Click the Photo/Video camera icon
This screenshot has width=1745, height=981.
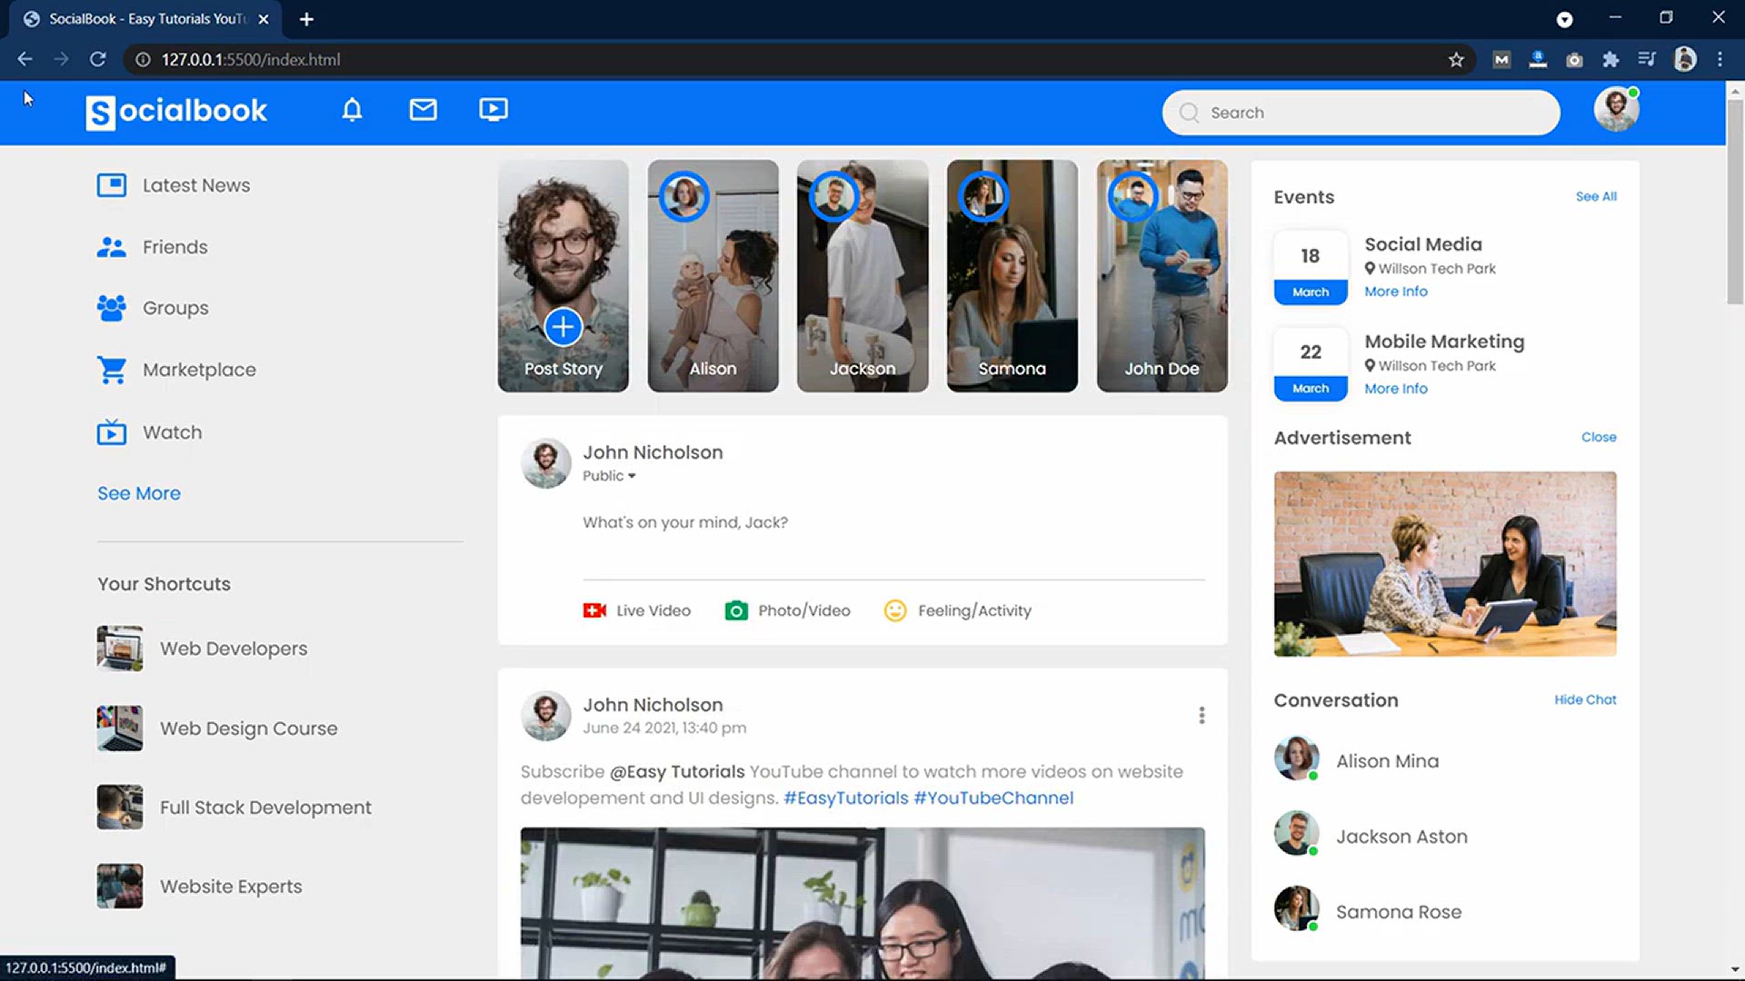(736, 610)
